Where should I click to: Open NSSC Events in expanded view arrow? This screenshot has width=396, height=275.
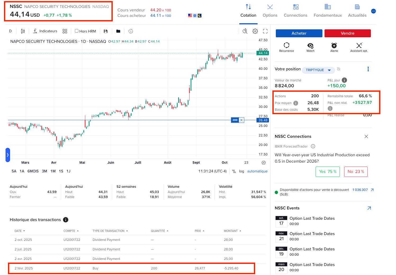click(x=369, y=208)
